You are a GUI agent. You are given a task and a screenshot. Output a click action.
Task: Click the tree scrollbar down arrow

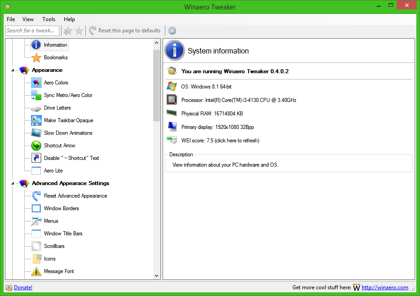(157, 276)
